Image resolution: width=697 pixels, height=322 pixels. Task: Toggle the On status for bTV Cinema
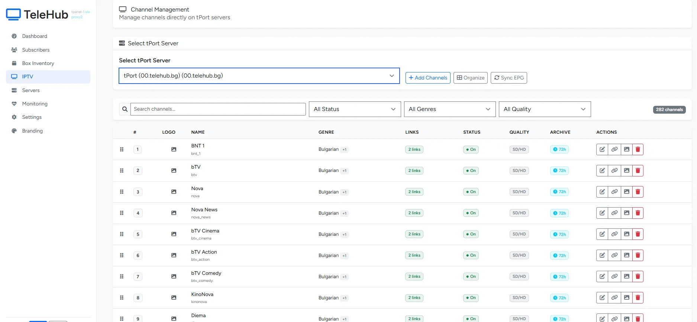471,234
